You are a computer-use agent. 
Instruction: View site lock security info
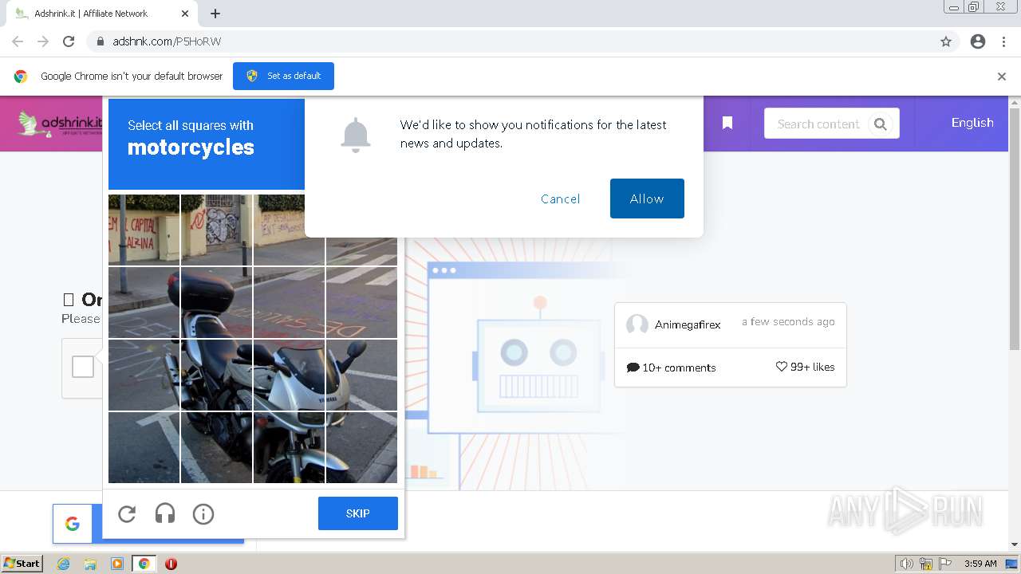(x=100, y=41)
